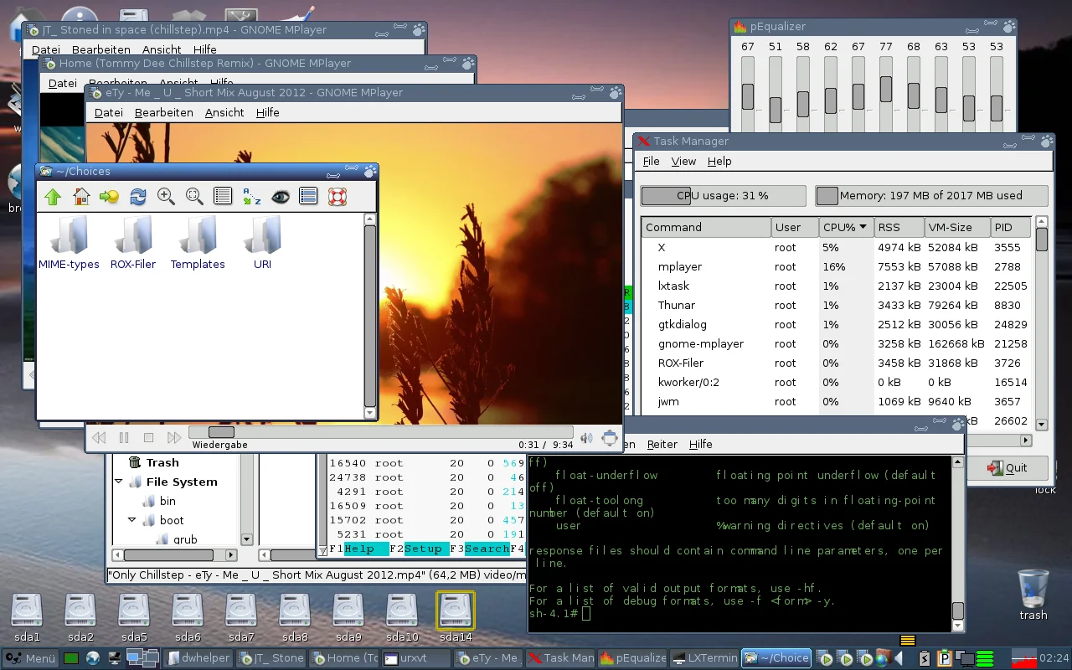
Task: Toggle hidden files with the eye icon
Action: 280,197
